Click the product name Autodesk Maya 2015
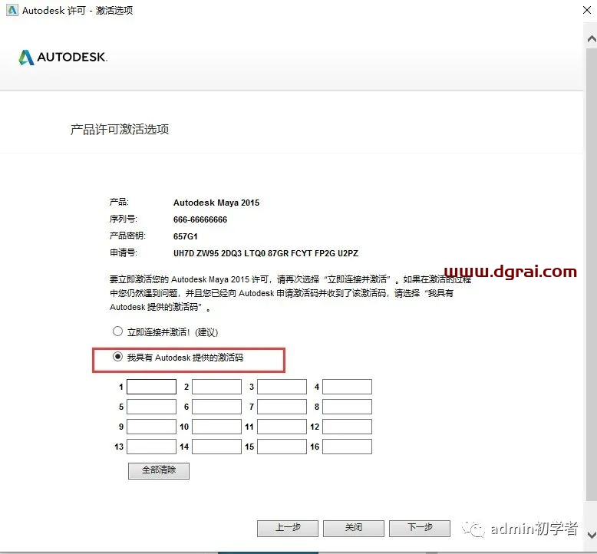This screenshot has width=597, height=554. tap(216, 203)
